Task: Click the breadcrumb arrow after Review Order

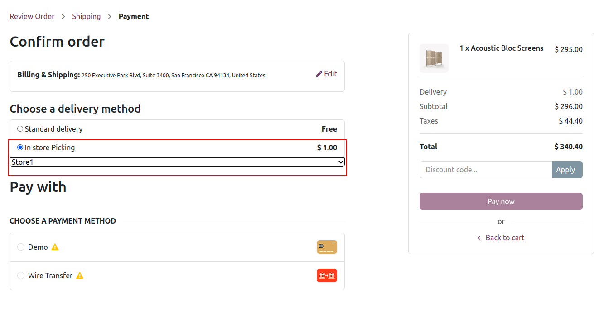Action: [x=63, y=16]
